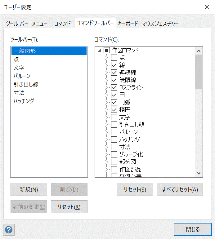Close the ユーザー設定 dialog with X
Screen dimensions: 215x239
point(207,7)
